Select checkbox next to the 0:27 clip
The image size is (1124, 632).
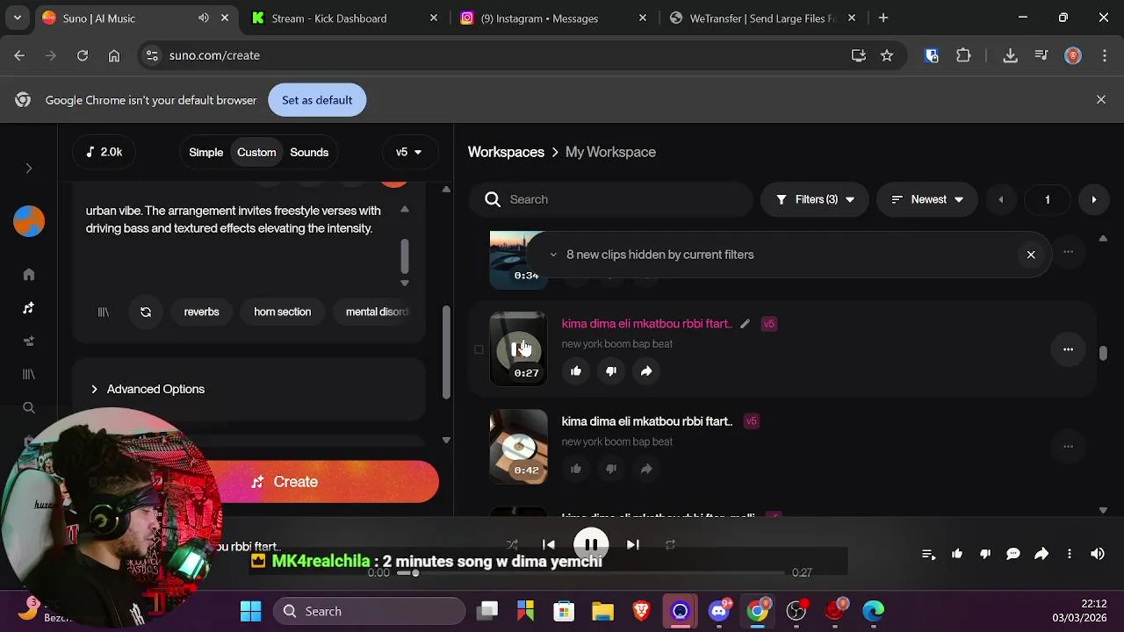(x=479, y=349)
